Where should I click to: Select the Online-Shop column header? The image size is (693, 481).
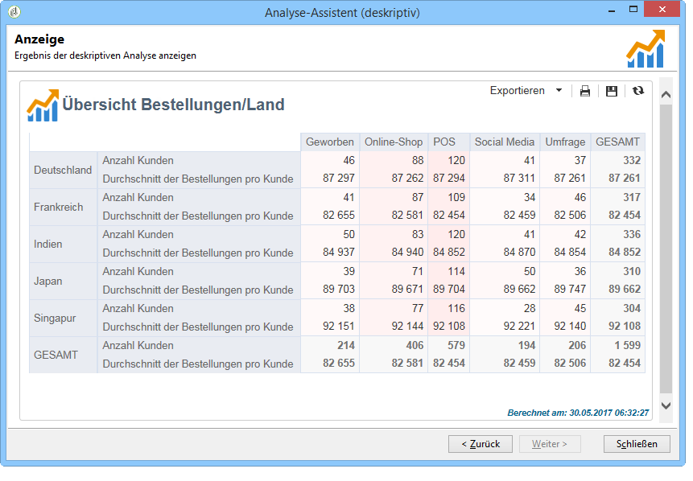(x=394, y=142)
